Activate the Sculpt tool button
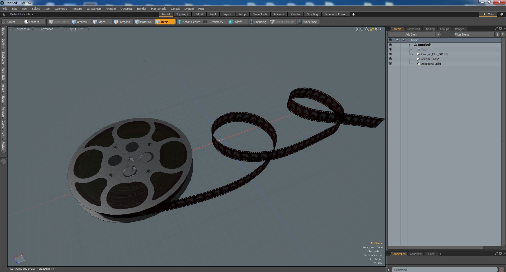Viewport: 506px width, 272px height. (x=12, y=22)
